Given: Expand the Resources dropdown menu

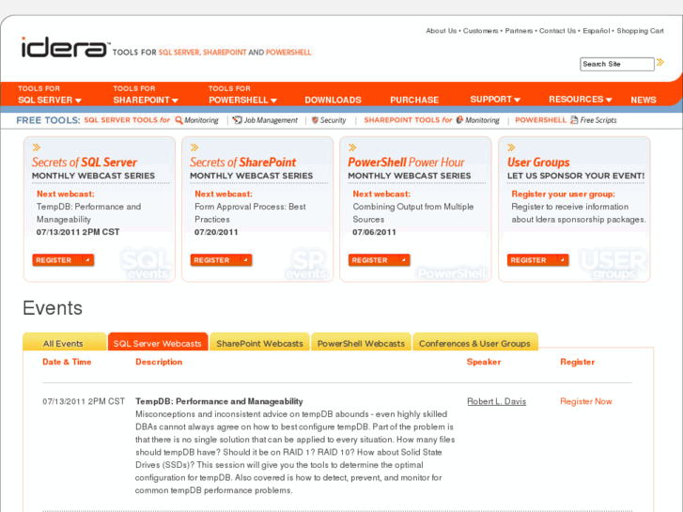Looking at the screenshot, I should point(581,100).
